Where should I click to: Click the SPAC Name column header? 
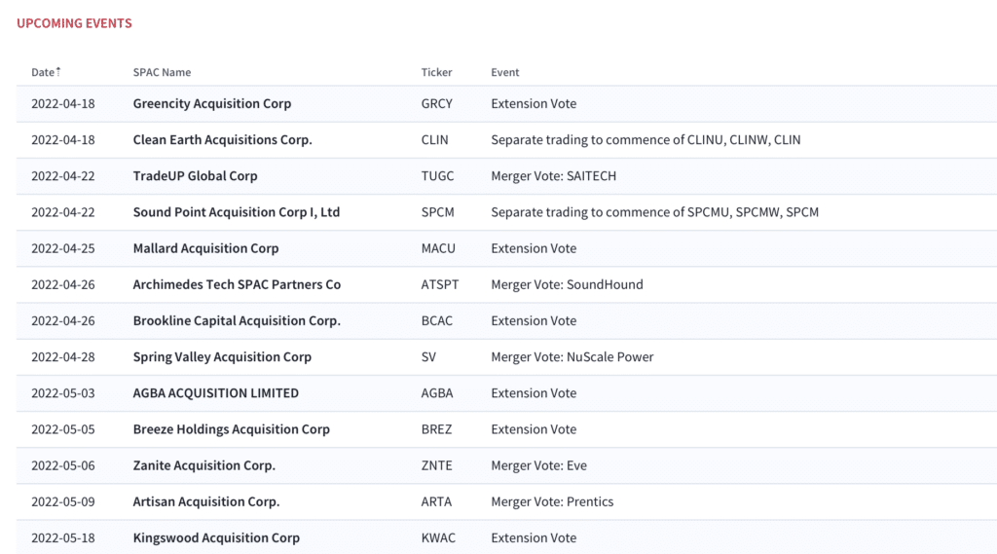(162, 72)
